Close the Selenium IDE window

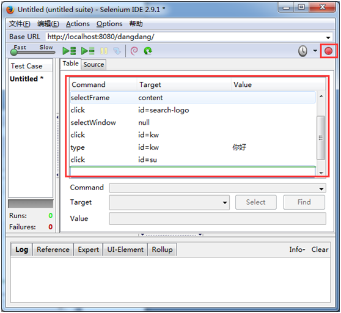pyautogui.click(x=322, y=7)
